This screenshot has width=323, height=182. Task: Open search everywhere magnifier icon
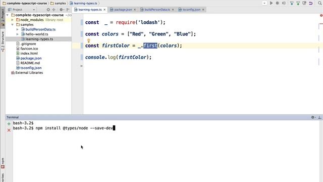tap(319, 3)
